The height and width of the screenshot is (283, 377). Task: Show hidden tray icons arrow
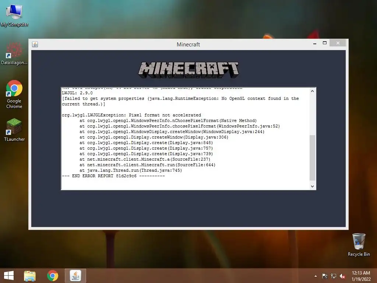(x=316, y=276)
